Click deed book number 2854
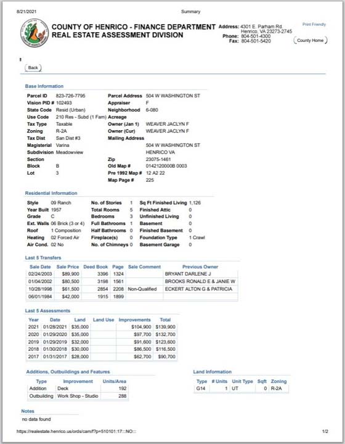345x444 pixels. tap(103, 289)
